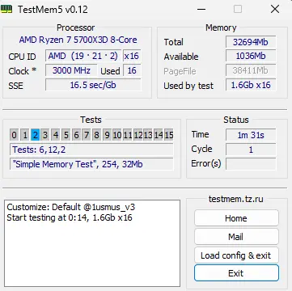Screen dimensions: 292x291
Task: Click the Clock * label
Action: (x=23, y=71)
